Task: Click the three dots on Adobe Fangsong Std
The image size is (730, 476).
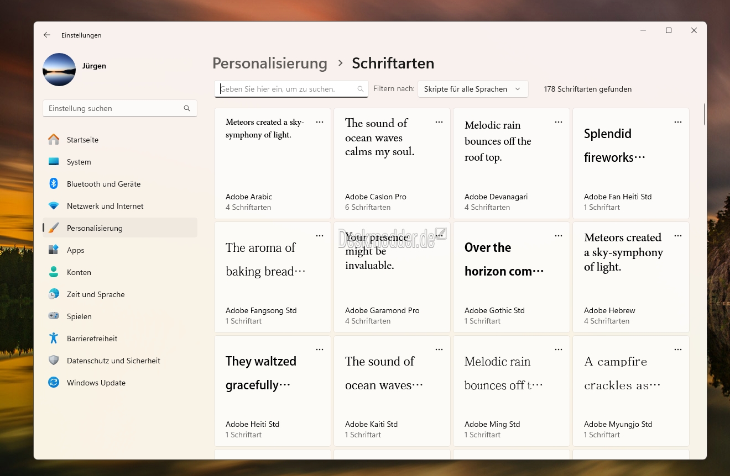Action: (320, 236)
